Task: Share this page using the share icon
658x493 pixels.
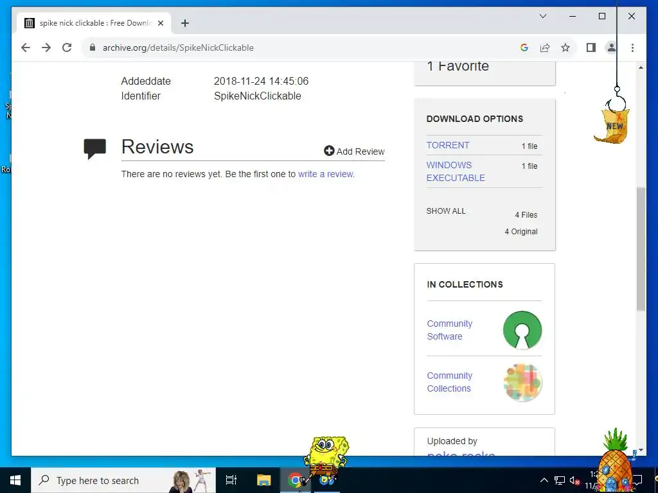Action: (x=545, y=48)
